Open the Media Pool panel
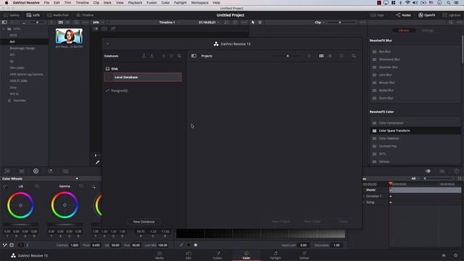The height and width of the screenshot is (261, 464). [x=58, y=15]
